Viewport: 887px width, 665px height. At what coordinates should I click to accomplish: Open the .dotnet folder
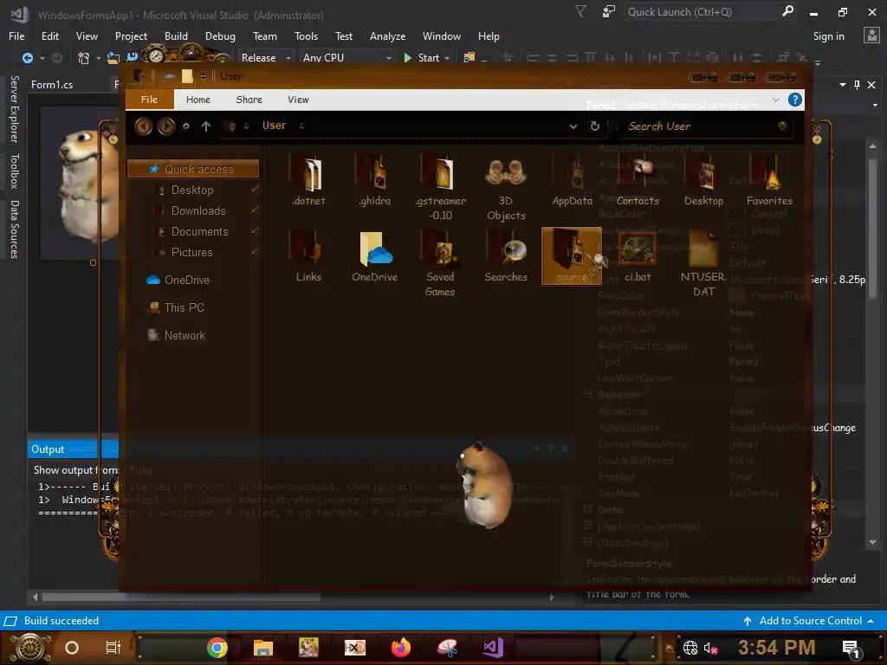(308, 182)
